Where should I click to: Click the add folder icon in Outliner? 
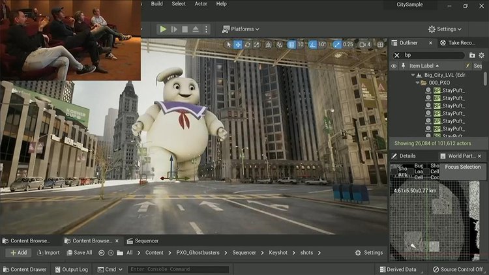(x=472, y=55)
